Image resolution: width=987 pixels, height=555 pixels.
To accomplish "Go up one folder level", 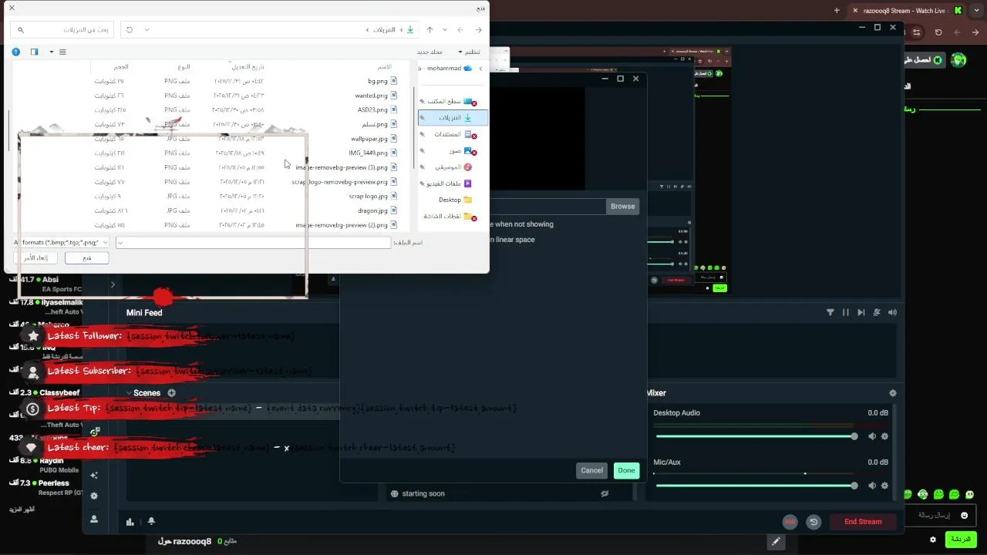I will [x=429, y=29].
